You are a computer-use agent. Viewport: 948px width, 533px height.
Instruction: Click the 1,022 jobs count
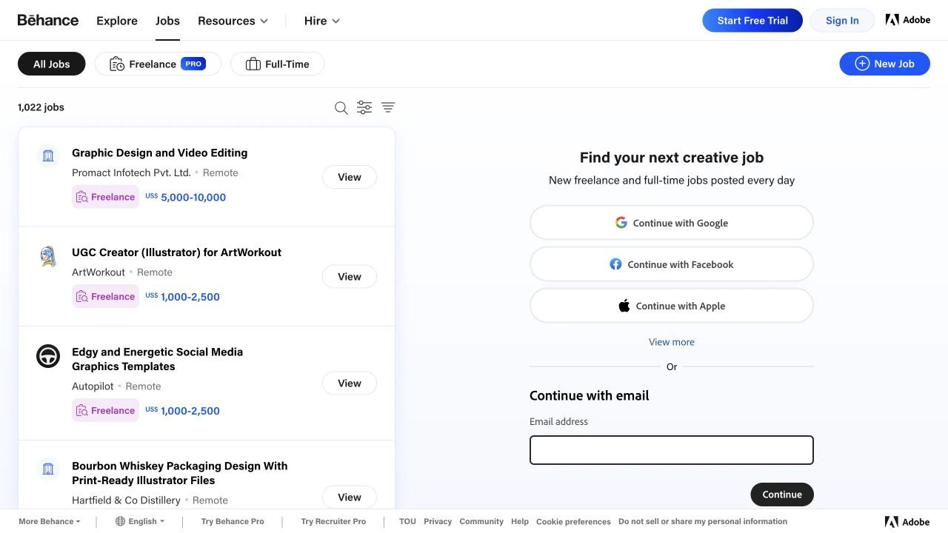(x=41, y=107)
